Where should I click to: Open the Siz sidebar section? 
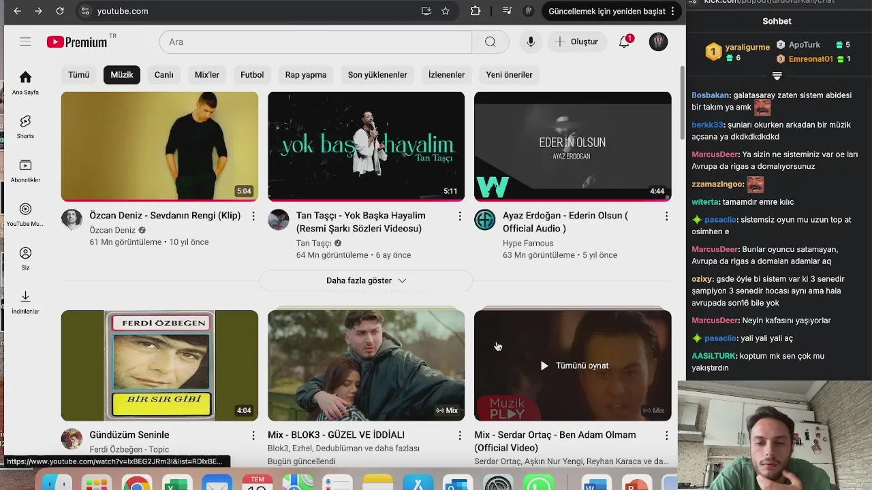(x=25, y=258)
